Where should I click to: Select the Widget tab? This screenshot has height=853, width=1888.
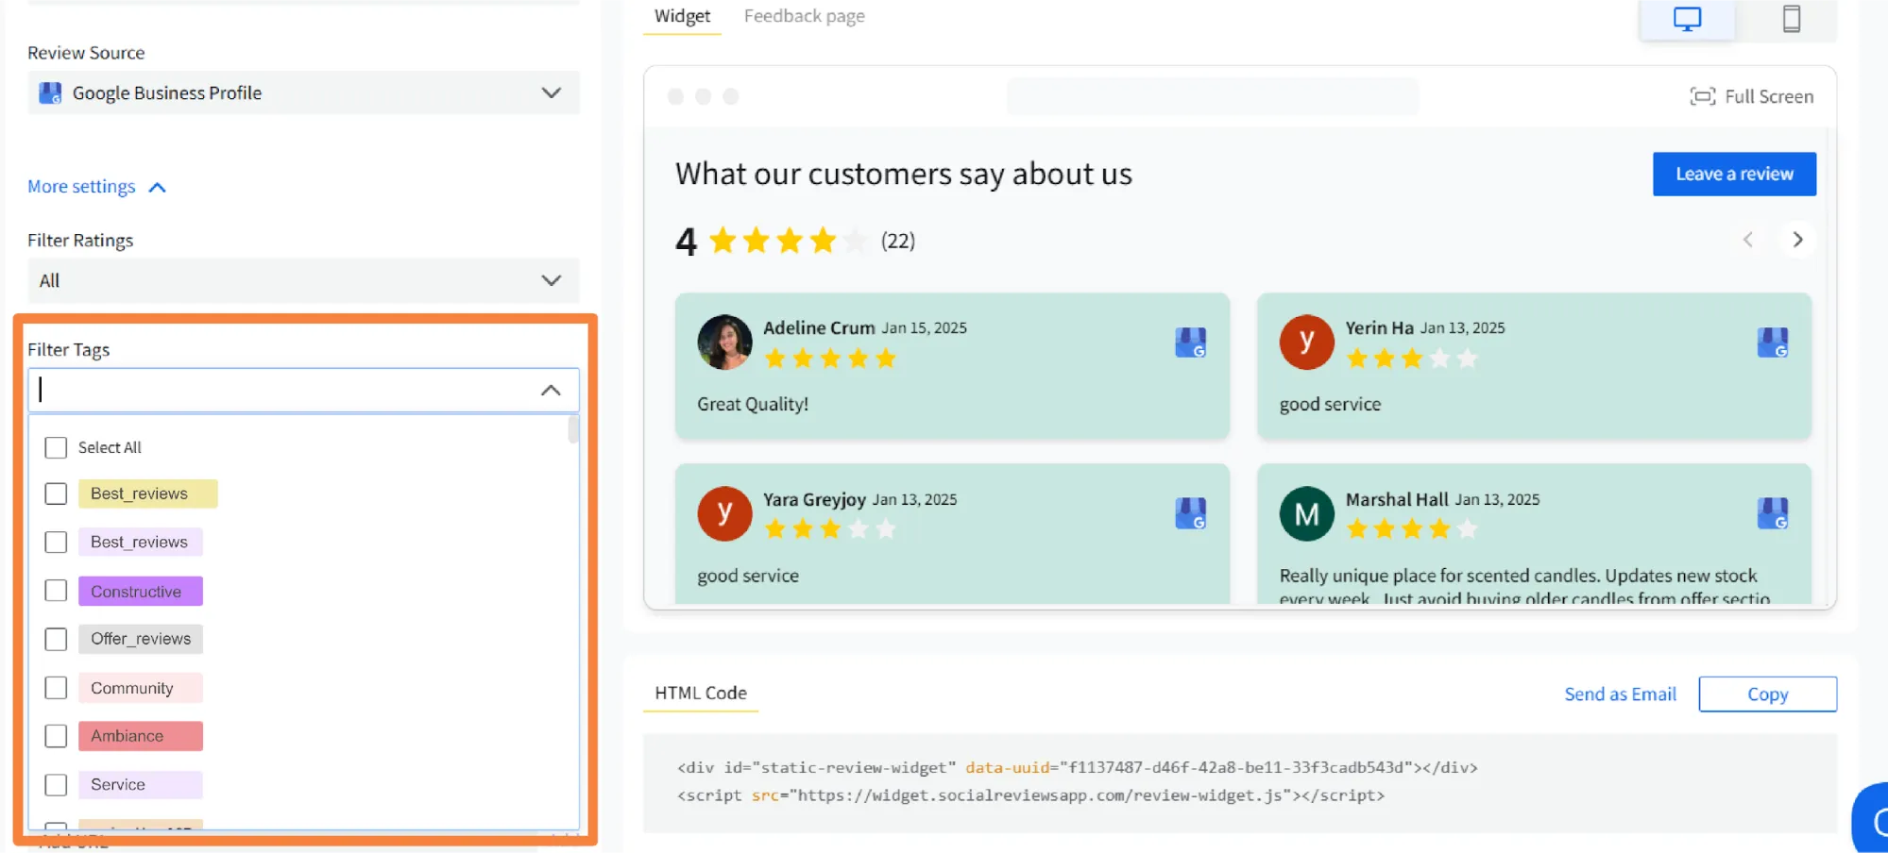point(681,15)
